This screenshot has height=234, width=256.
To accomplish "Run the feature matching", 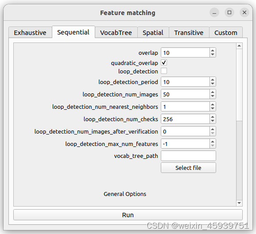I will click(x=128, y=215).
